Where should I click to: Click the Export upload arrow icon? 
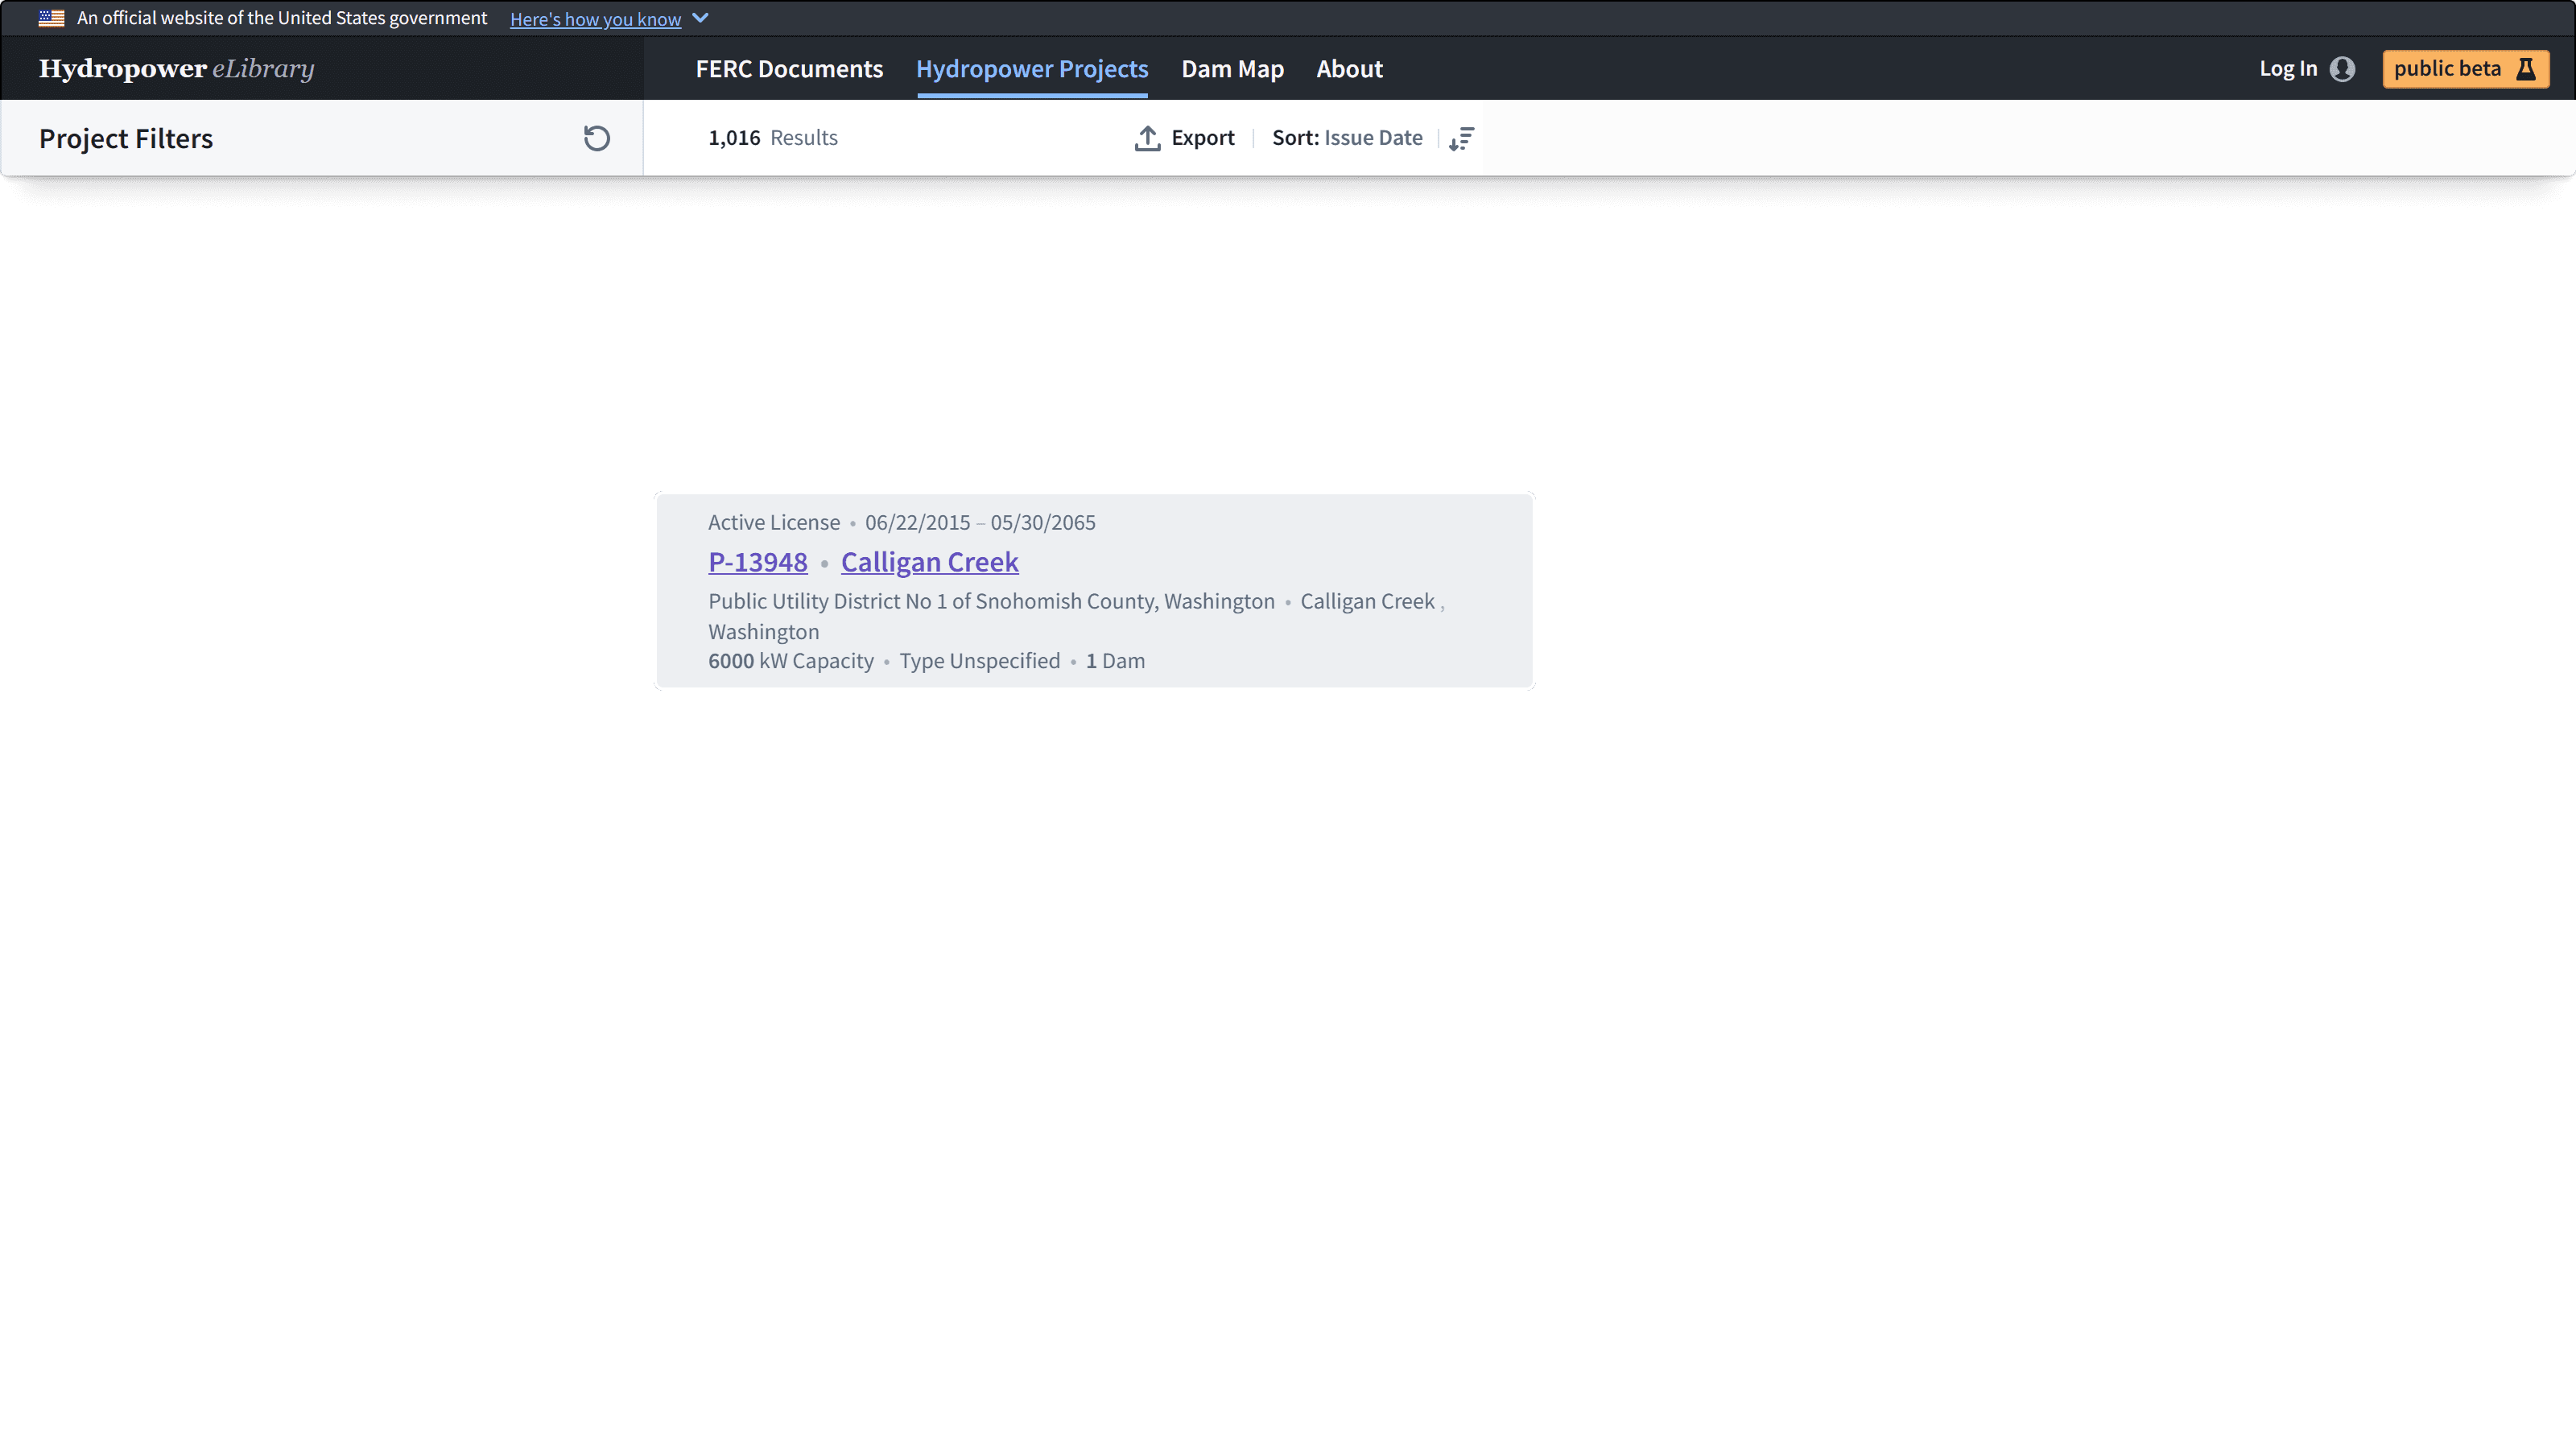point(1147,138)
